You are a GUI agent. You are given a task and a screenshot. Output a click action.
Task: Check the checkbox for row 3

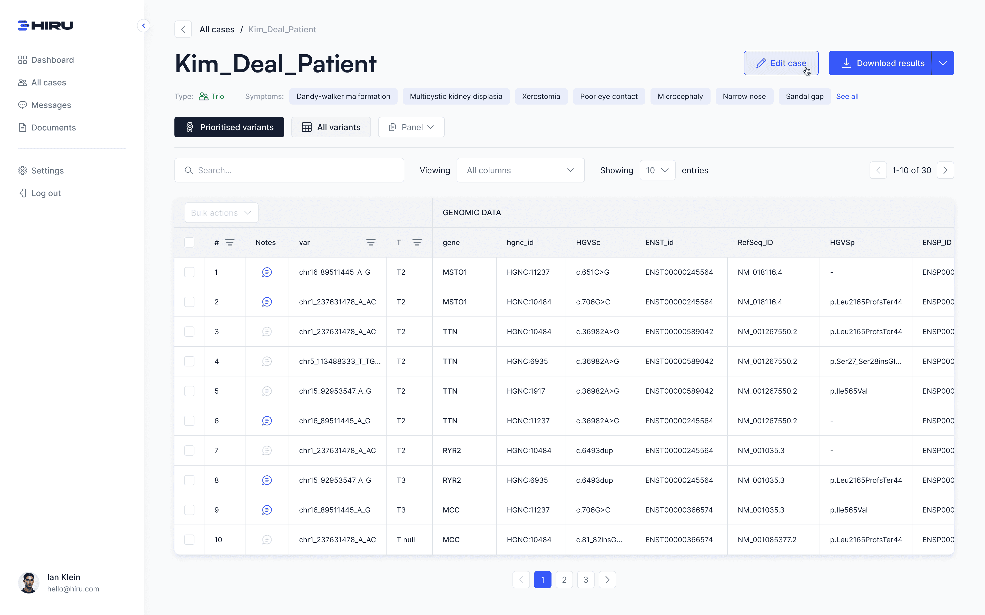coord(189,332)
